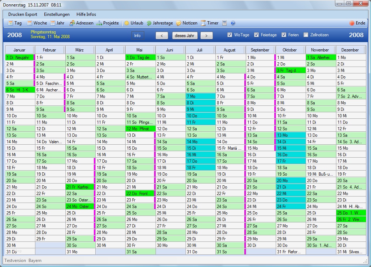Select the 13 Mo cell in Oktober

point(291,135)
